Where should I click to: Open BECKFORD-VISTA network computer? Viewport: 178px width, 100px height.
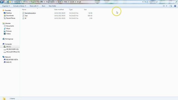[x=12, y=60]
